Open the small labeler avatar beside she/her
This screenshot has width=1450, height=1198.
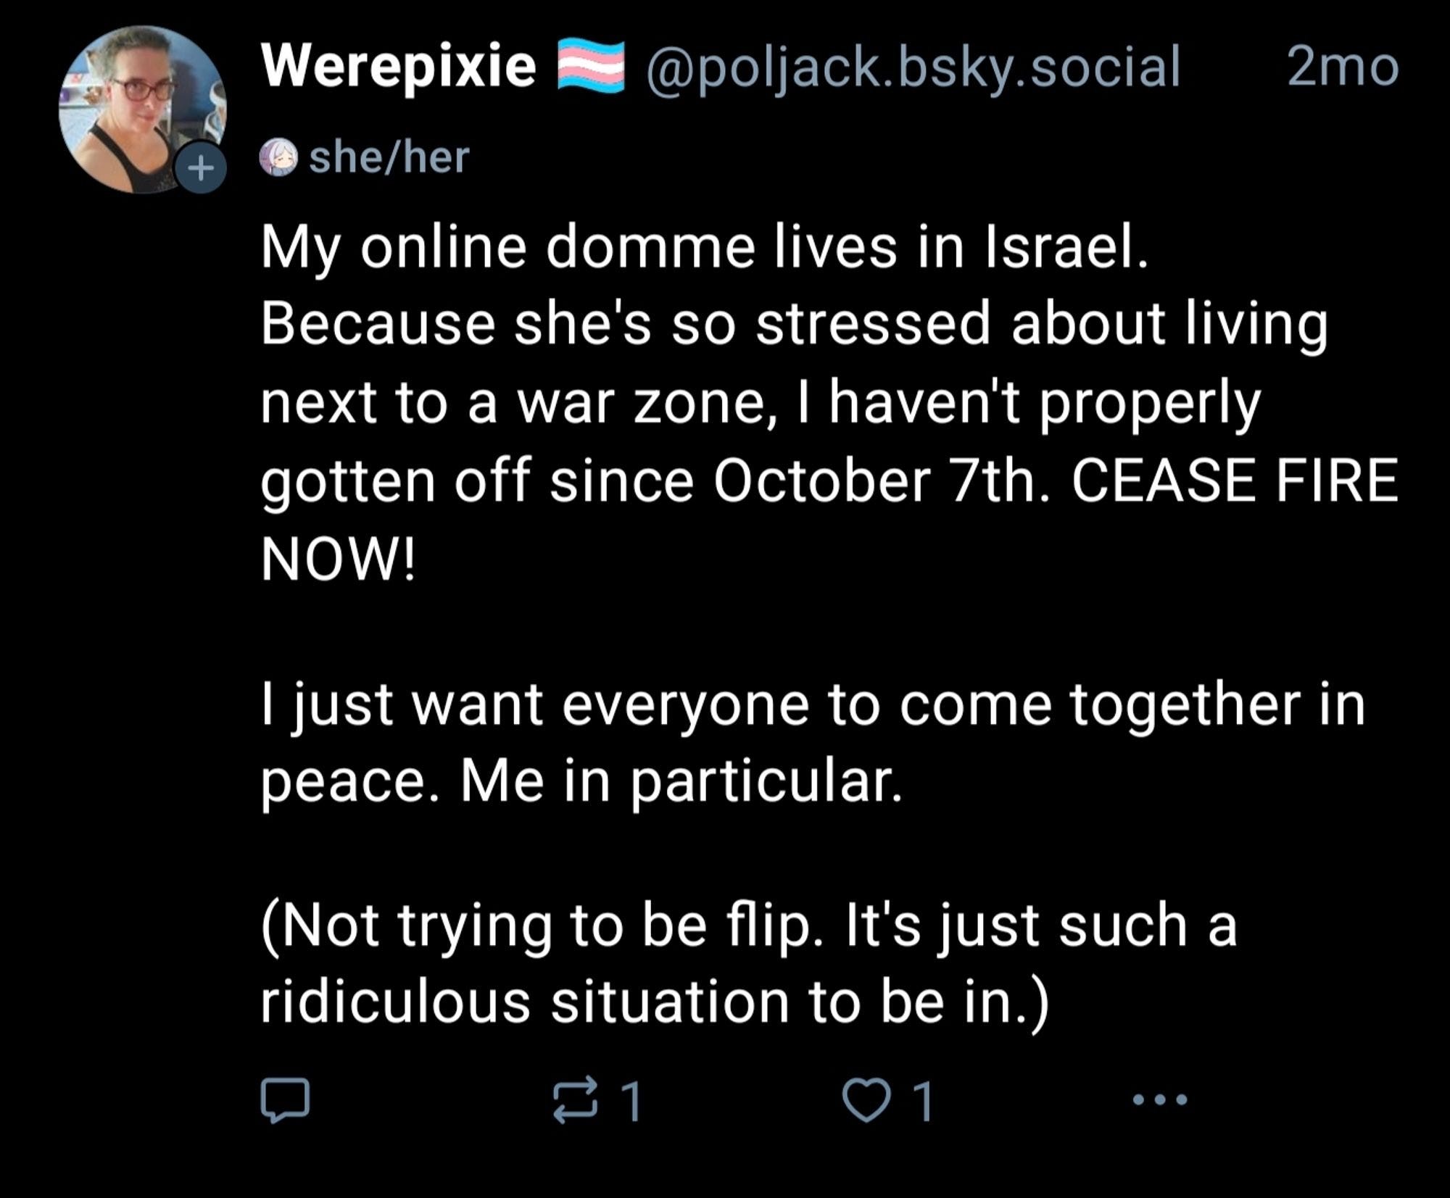[x=279, y=158]
